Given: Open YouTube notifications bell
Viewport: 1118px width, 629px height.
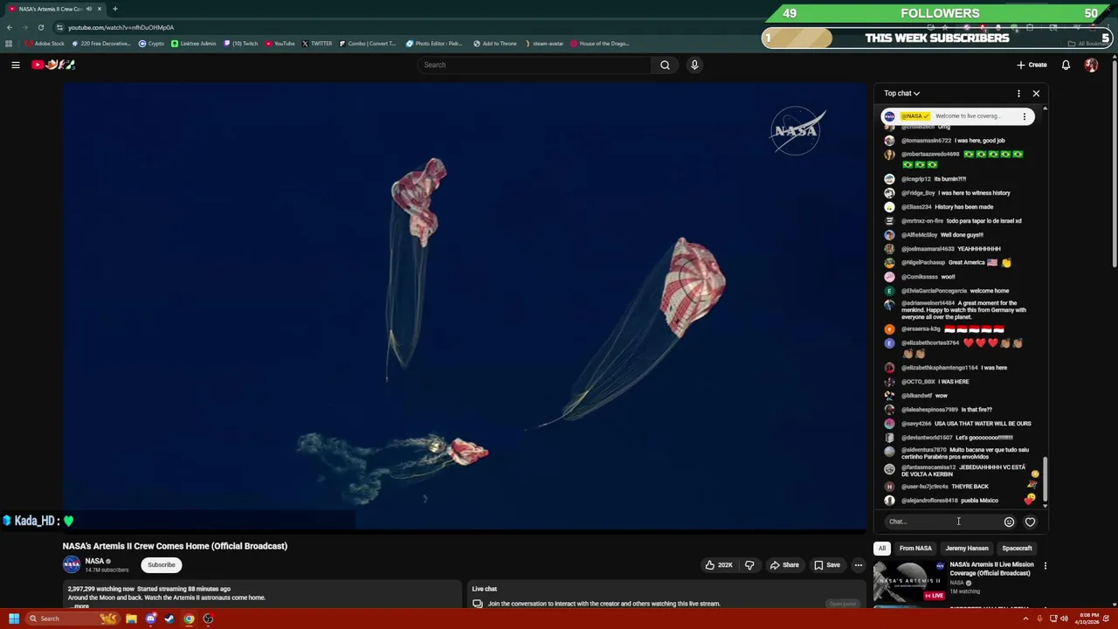Looking at the screenshot, I should tap(1066, 65).
